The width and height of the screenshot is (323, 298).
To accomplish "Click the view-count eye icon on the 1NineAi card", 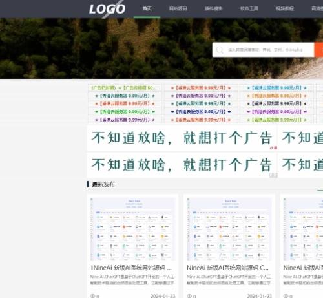I will [x=92, y=296].
